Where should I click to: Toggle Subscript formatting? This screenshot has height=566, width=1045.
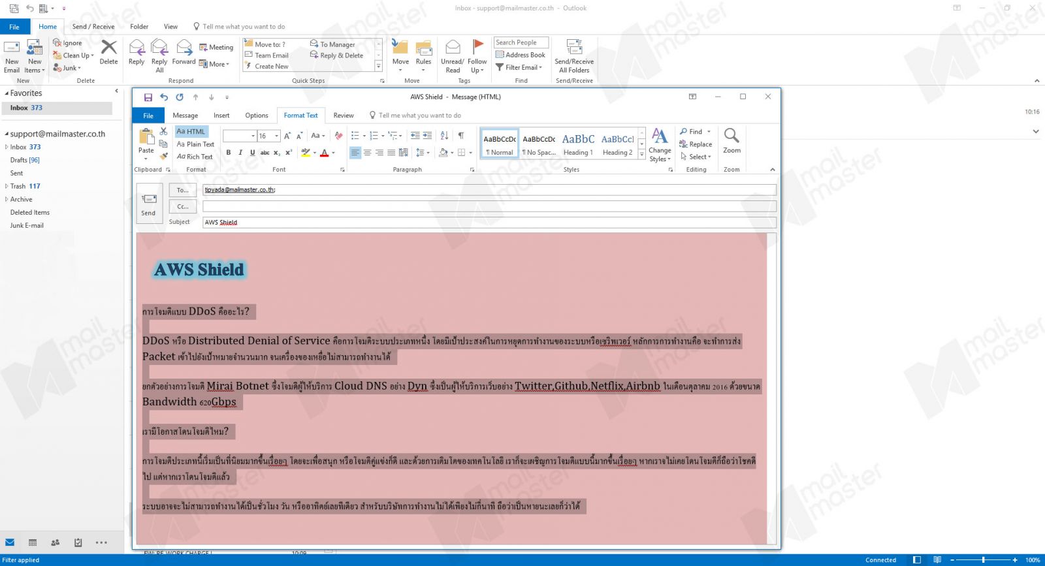click(277, 153)
